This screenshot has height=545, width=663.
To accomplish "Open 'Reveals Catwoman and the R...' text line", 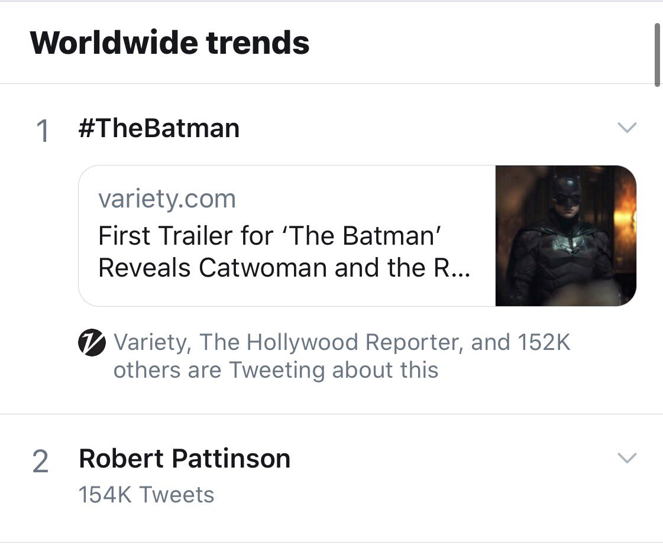I will tap(284, 268).
